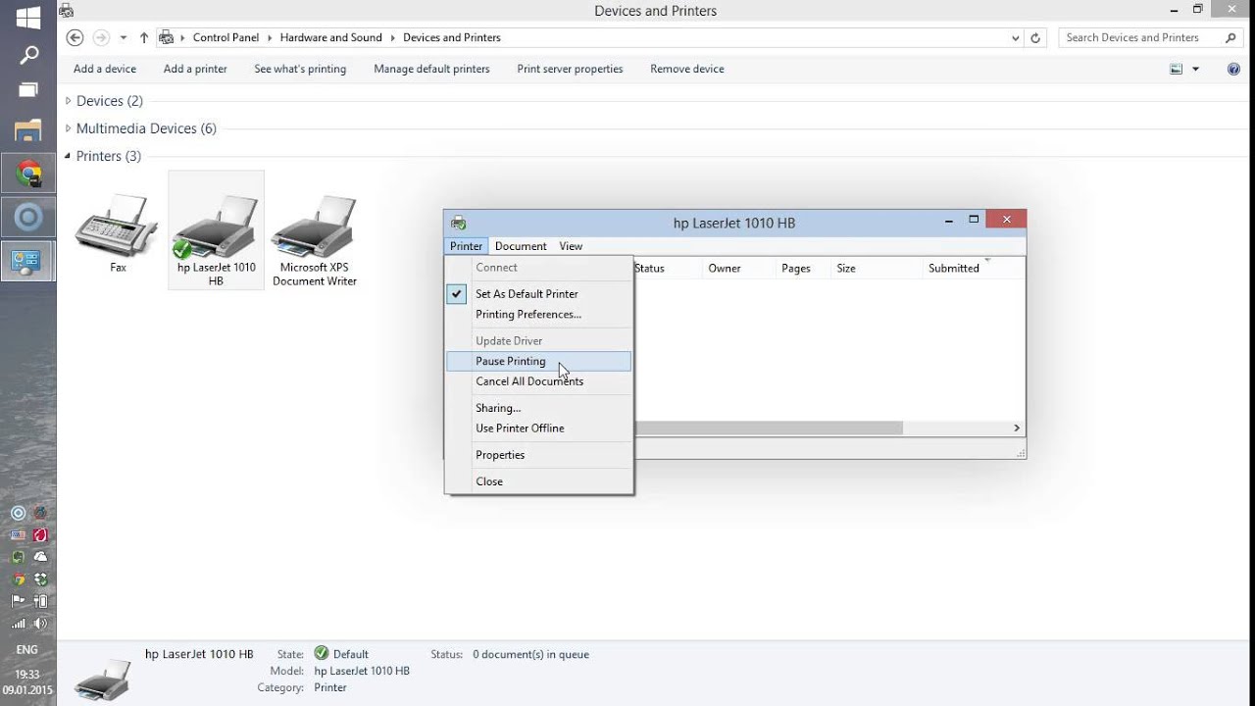Open the Action Center flag icon

click(x=18, y=600)
